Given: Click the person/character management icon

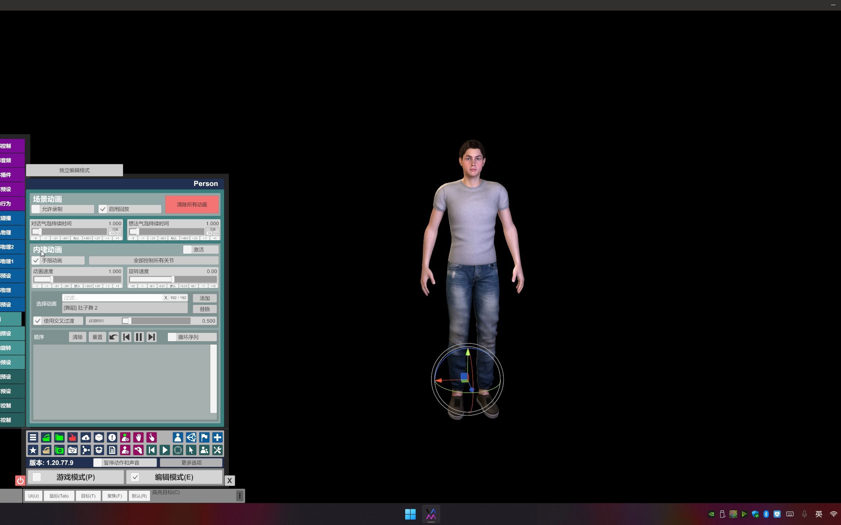Looking at the screenshot, I should (x=177, y=437).
